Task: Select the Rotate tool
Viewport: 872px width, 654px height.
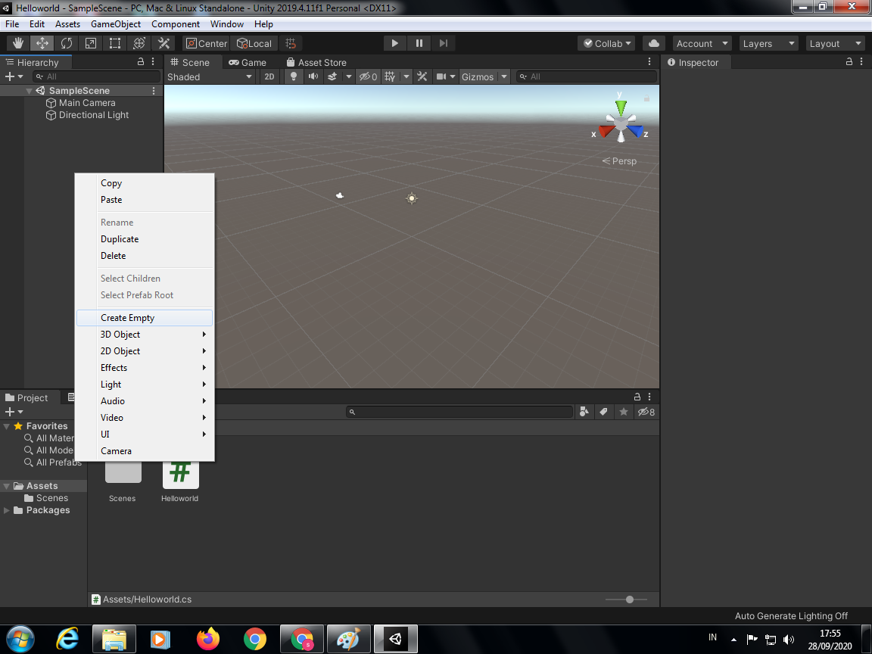Action: 66,43
